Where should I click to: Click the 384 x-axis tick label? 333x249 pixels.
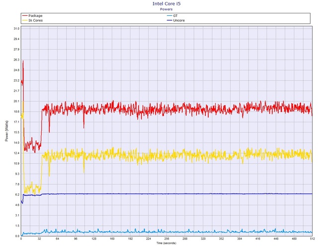[x=240, y=239]
